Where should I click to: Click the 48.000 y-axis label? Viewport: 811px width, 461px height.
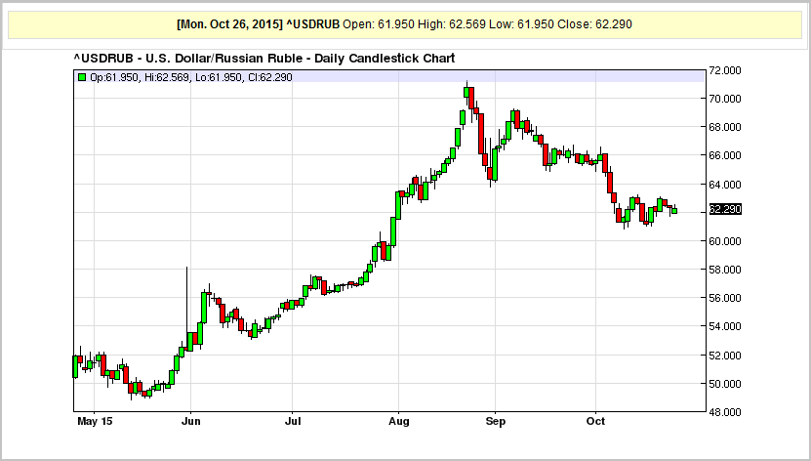[724, 412]
